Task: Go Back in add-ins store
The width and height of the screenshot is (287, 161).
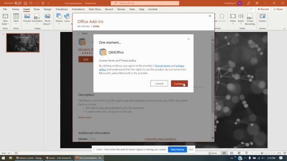Action: click(x=83, y=33)
